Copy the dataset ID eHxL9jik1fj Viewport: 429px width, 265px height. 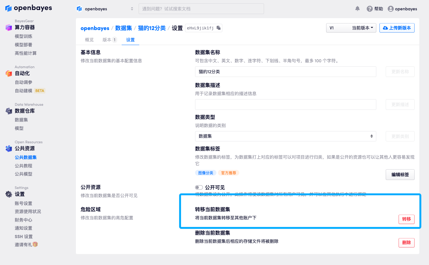pyautogui.click(x=219, y=28)
